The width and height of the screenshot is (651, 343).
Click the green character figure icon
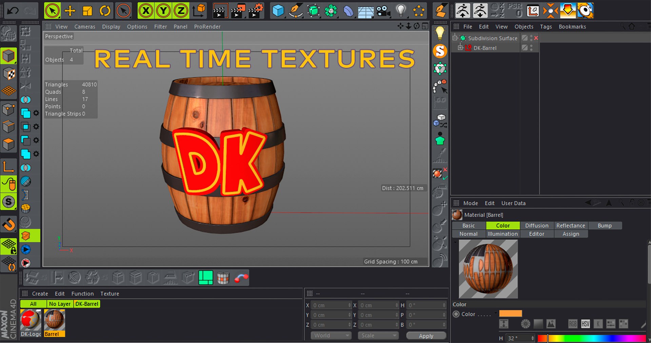pyautogui.click(x=440, y=139)
